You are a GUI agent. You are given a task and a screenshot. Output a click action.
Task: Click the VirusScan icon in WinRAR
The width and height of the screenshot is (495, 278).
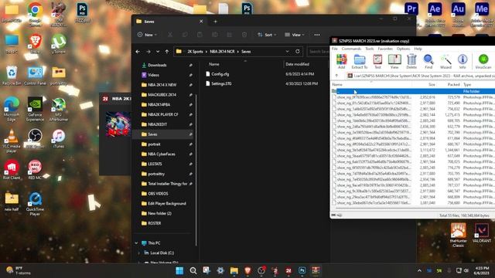tap(483, 61)
